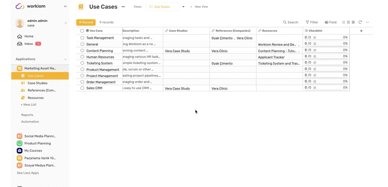Viewport: 388px width, 187px height.
Task: Open Use Cases title ellipsis menu
Action: click(x=123, y=7)
